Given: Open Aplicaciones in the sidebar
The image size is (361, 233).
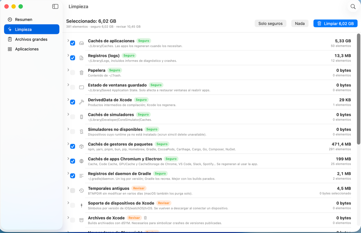Looking at the screenshot, I should coord(32,49).
